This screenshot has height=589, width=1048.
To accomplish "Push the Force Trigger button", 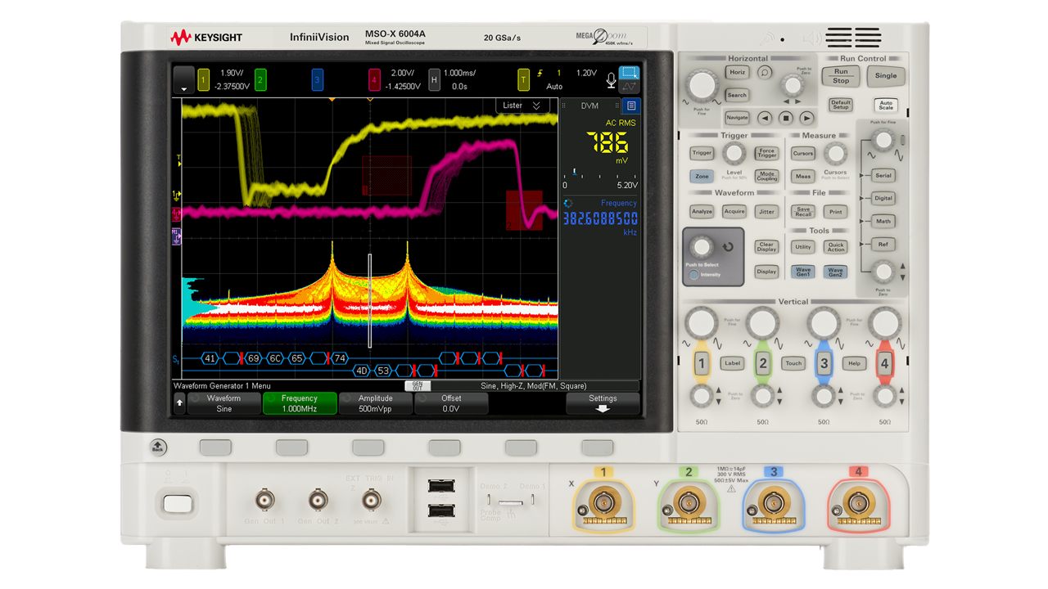I will pyautogui.click(x=766, y=153).
